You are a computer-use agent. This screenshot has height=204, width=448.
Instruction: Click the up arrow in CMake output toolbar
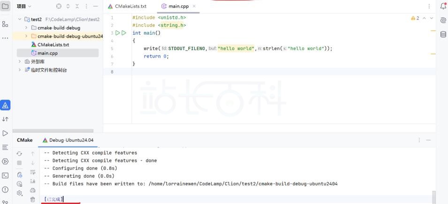pos(32,154)
